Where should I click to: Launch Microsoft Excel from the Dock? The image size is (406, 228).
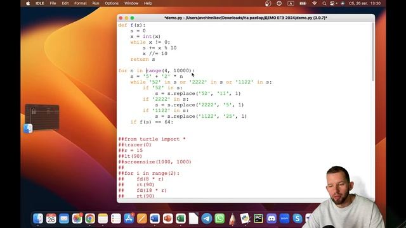(x=180, y=218)
